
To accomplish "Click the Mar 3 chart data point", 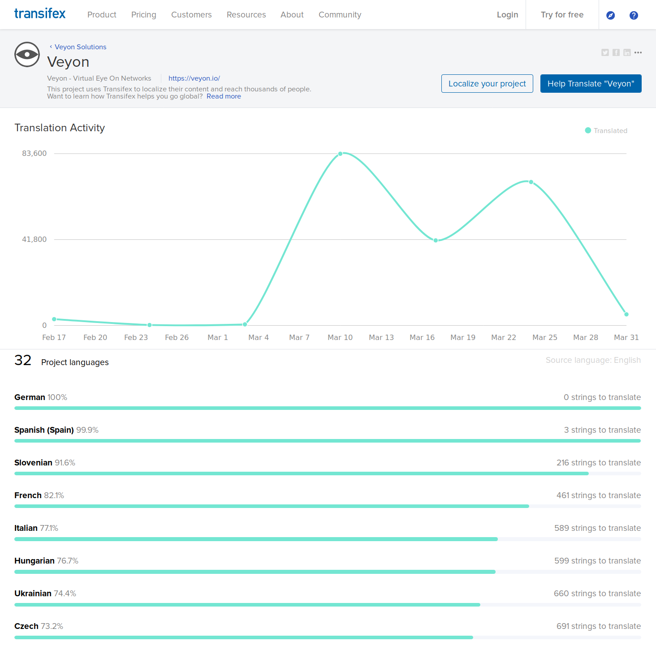I will point(245,324).
